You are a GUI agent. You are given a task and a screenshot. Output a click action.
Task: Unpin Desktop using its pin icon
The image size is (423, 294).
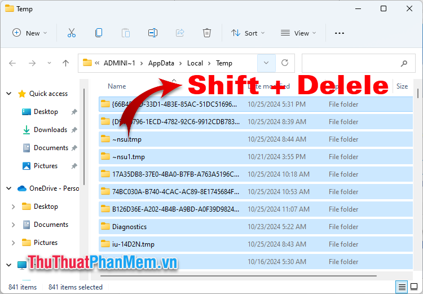(74, 112)
